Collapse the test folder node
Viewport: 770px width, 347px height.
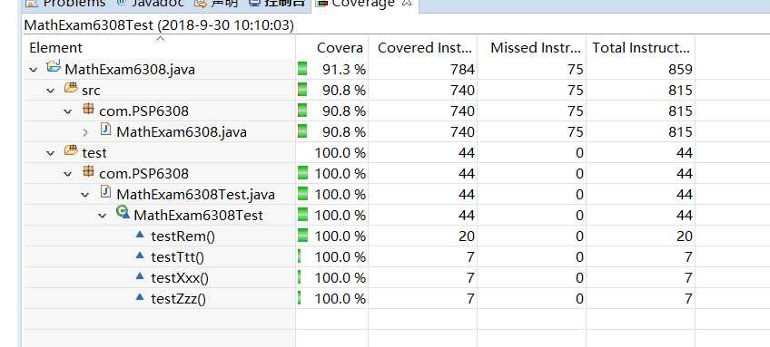point(50,153)
